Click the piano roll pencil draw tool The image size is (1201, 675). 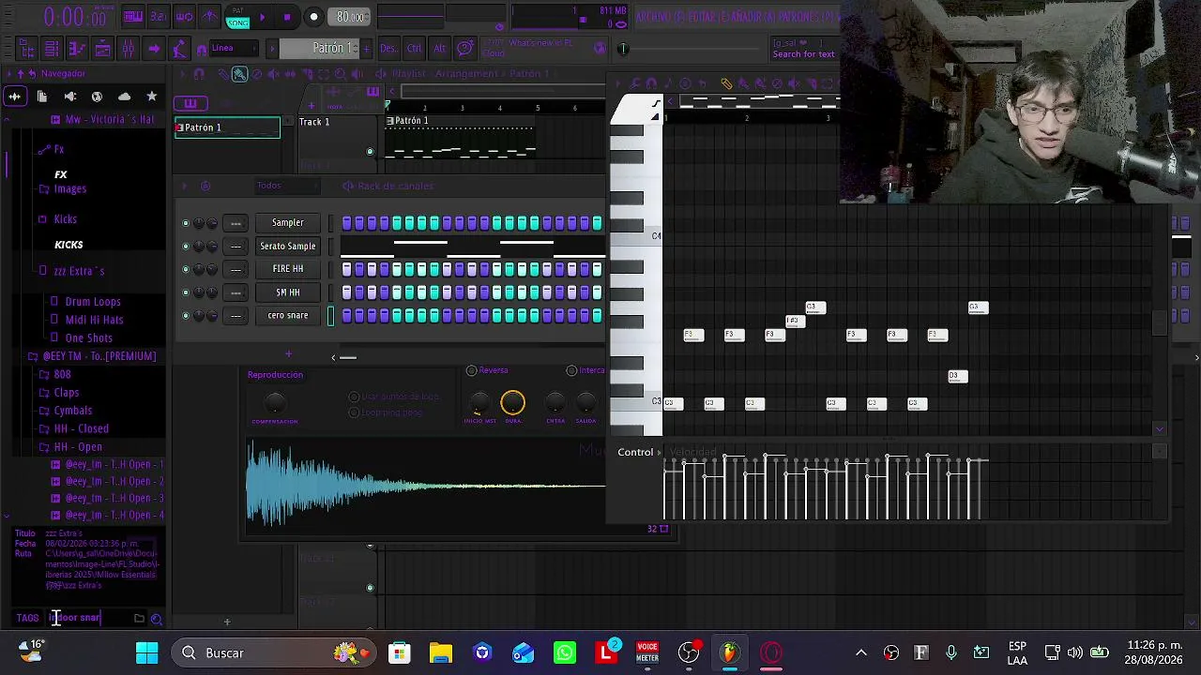click(726, 83)
